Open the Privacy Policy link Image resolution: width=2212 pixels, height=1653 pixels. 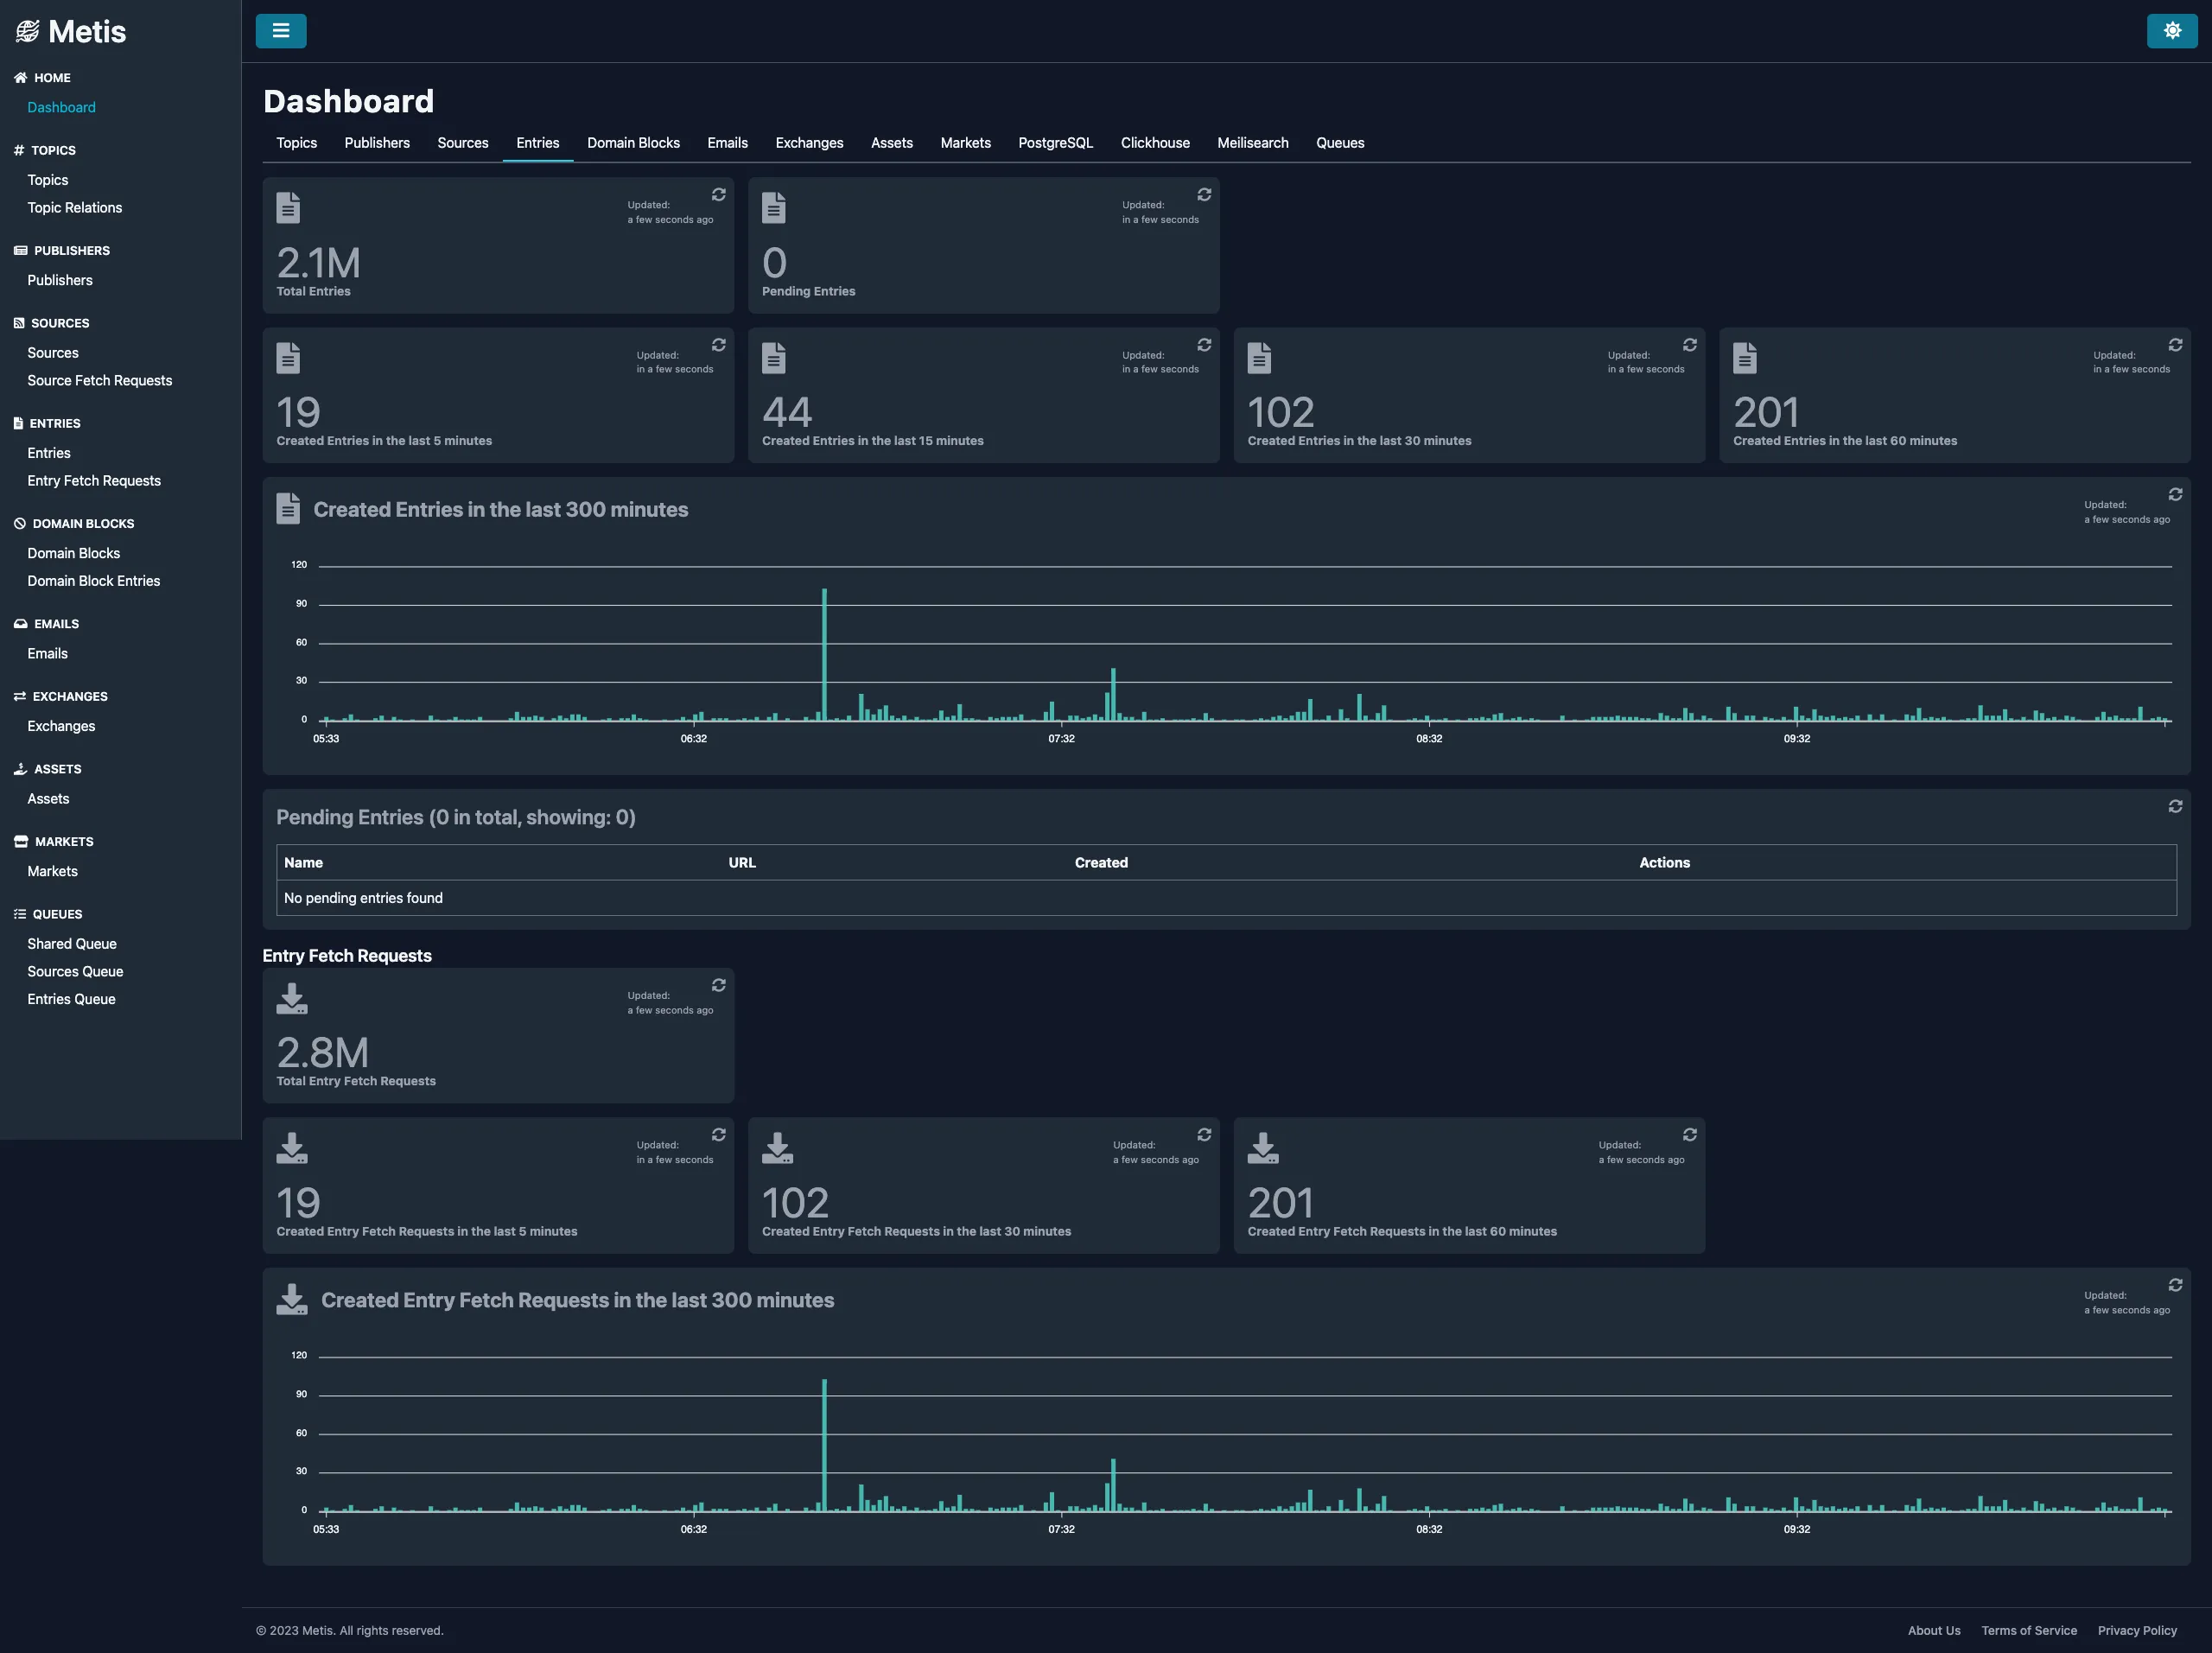(x=2137, y=1630)
